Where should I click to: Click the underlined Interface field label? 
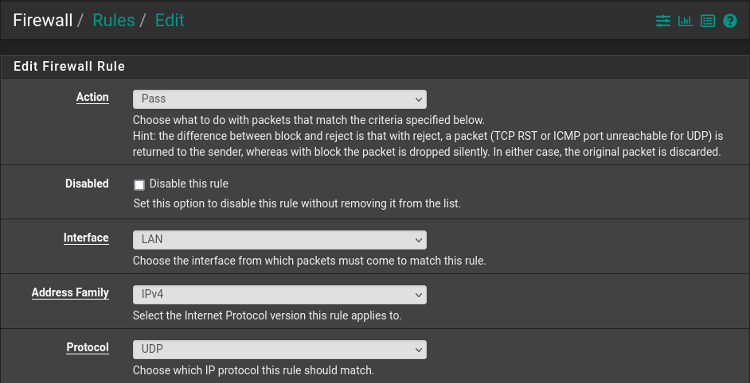(x=86, y=238)
